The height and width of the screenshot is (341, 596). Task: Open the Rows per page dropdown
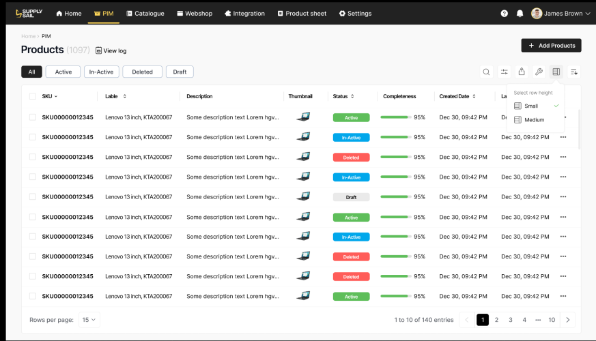tap(89, 320)
